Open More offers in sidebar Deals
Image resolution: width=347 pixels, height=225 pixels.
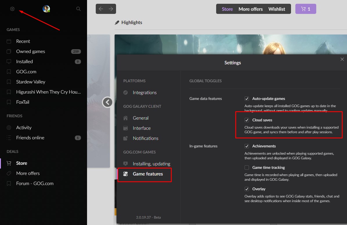pyautogui.click(x=28, y=173)
